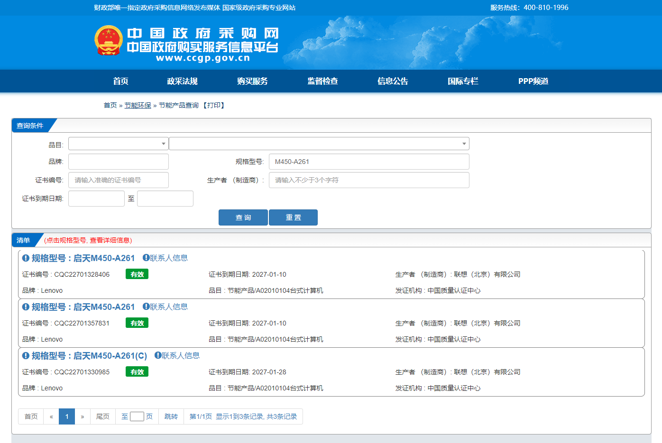Click 有效 badge for CQC22701328406
Screen dimensions: 662x443
pyautogui.click(x=137, y=274)
